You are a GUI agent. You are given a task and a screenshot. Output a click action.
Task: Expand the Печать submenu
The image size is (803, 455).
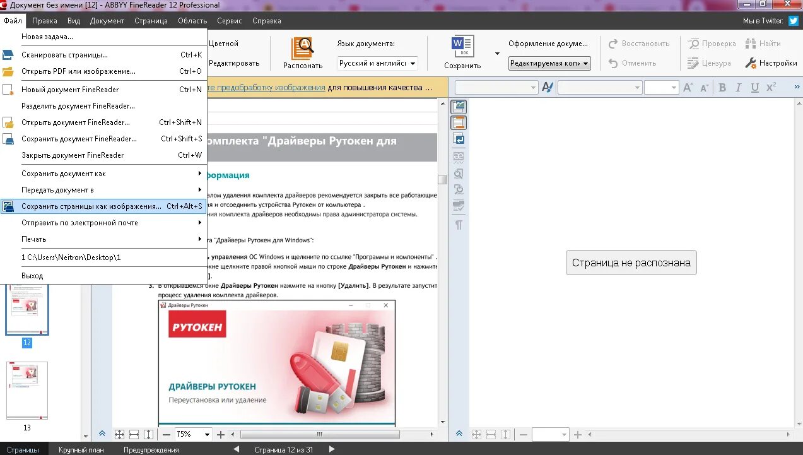(104, 239)
